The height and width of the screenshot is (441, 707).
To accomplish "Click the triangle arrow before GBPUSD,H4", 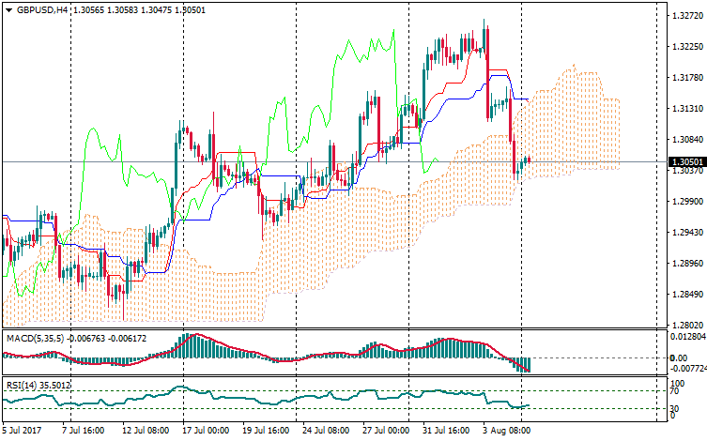I will click(x=8, y=9).
